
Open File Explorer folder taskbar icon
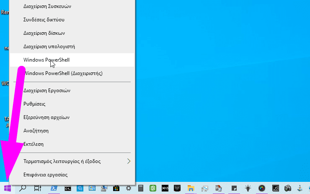191,188
